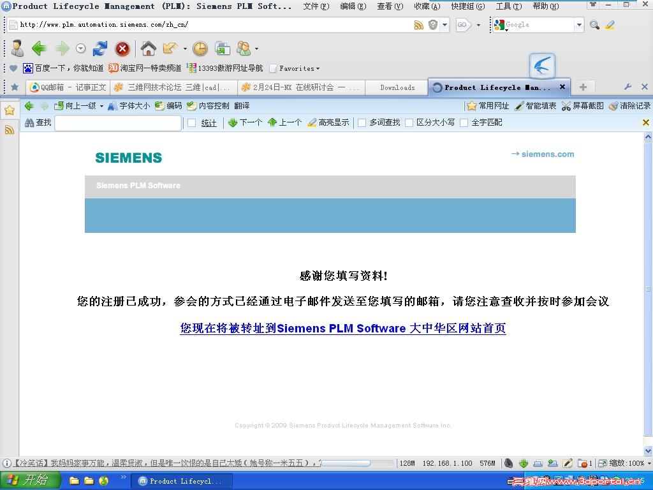Click the 智能填表 smart form fill tool
Image resolution: width=653 pixels, height=490 pixels.
click(x=535, y=106)
